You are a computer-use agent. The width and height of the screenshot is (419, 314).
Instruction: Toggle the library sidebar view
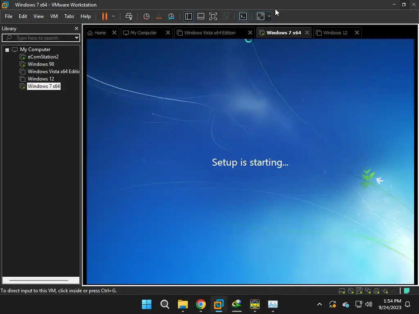(188, 16)
